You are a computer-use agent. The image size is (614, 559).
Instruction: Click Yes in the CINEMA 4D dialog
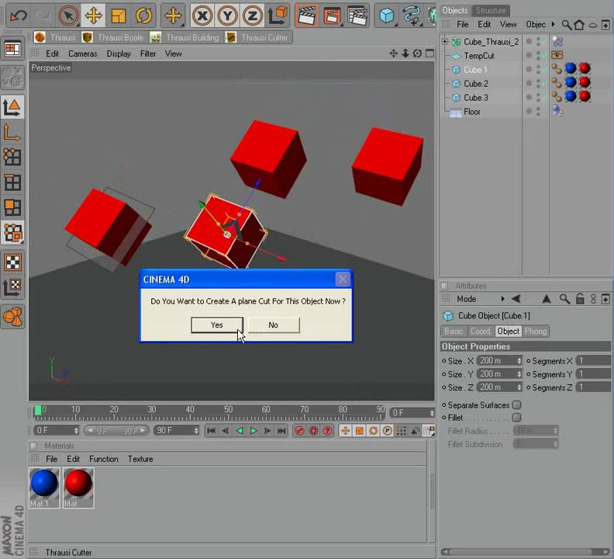click(216, 325)
